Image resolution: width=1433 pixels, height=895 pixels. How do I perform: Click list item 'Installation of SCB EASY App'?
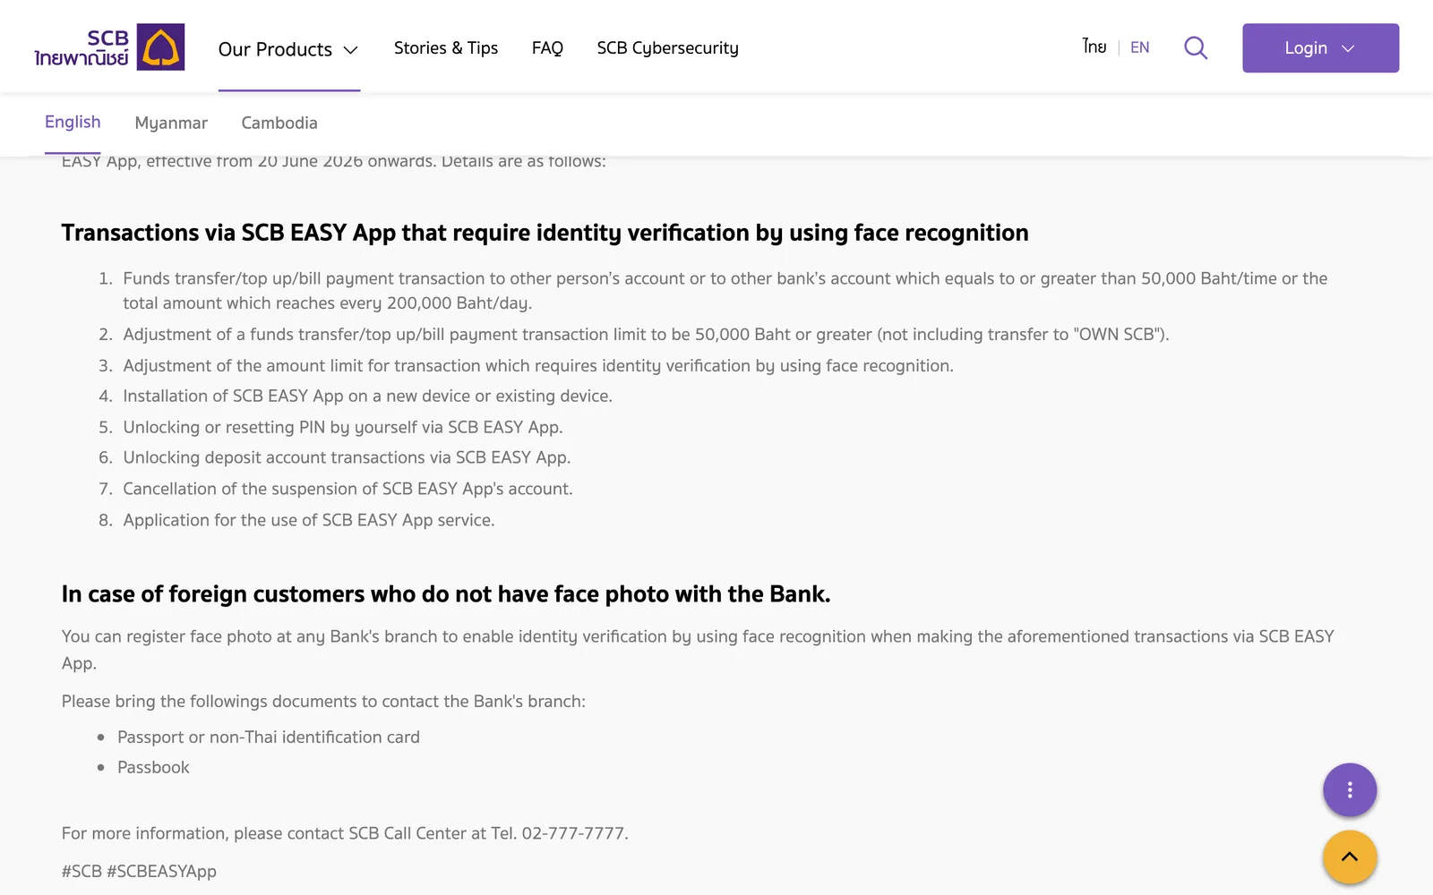click(367, 396)
